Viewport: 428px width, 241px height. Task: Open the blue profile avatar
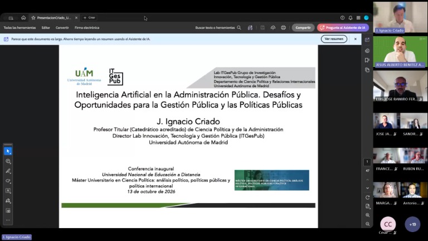pos(366,18)
